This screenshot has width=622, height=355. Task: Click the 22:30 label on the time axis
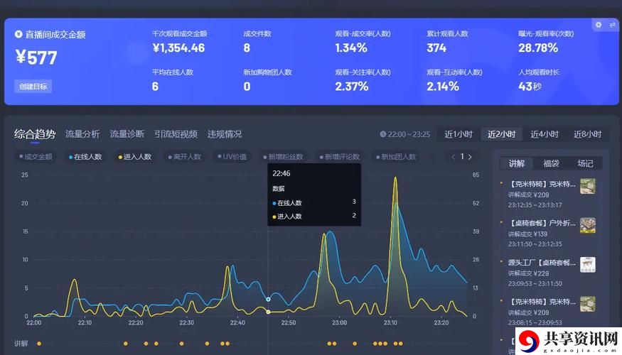186,323
